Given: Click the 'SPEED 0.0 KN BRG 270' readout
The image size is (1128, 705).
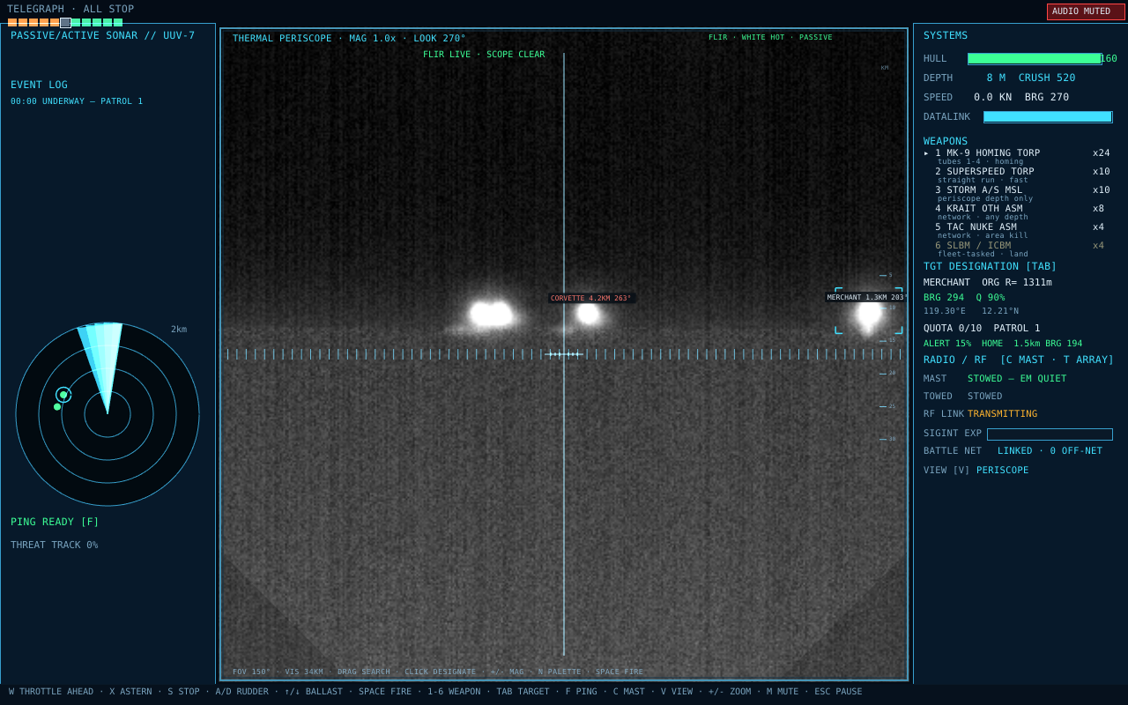Looking at the screenshot, I should (x=997, y=97).
